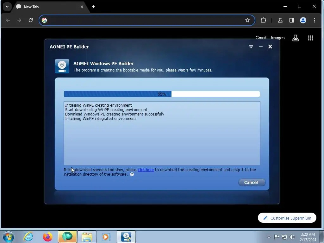This screenshot has height=243, width=324.
Task: Open the browser three-dot menu
Action: point(314,20)
